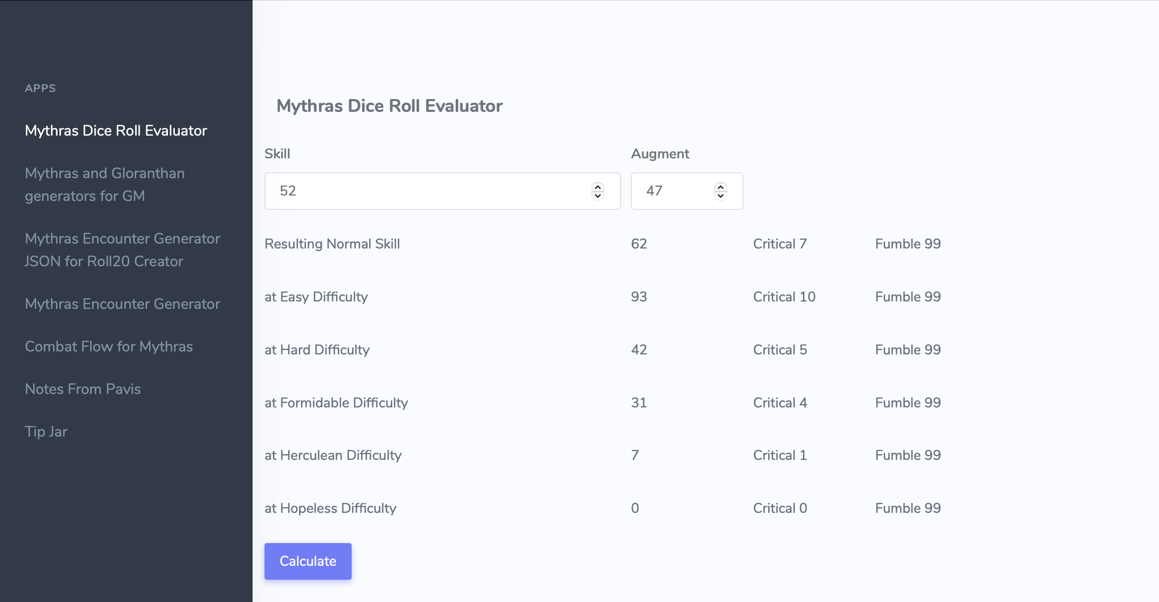
Task: Click the Skill decrement down arrow
Action: pos(598,196)
